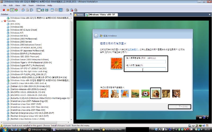Click the sound device status bar icon
The image size is (212, 132).
tap(204, 126)
